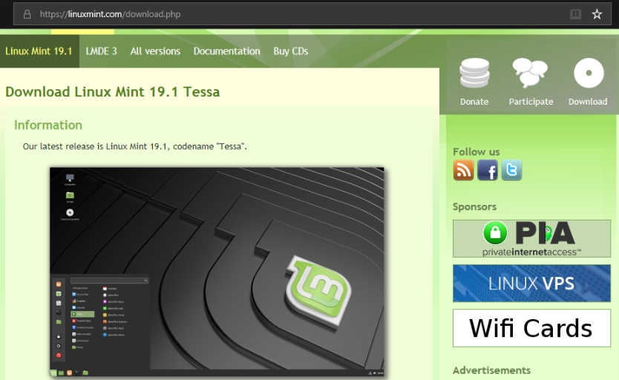Toggle reader view icon in address bar
Screen dimensions: 619x380
(x=575, y=14)
